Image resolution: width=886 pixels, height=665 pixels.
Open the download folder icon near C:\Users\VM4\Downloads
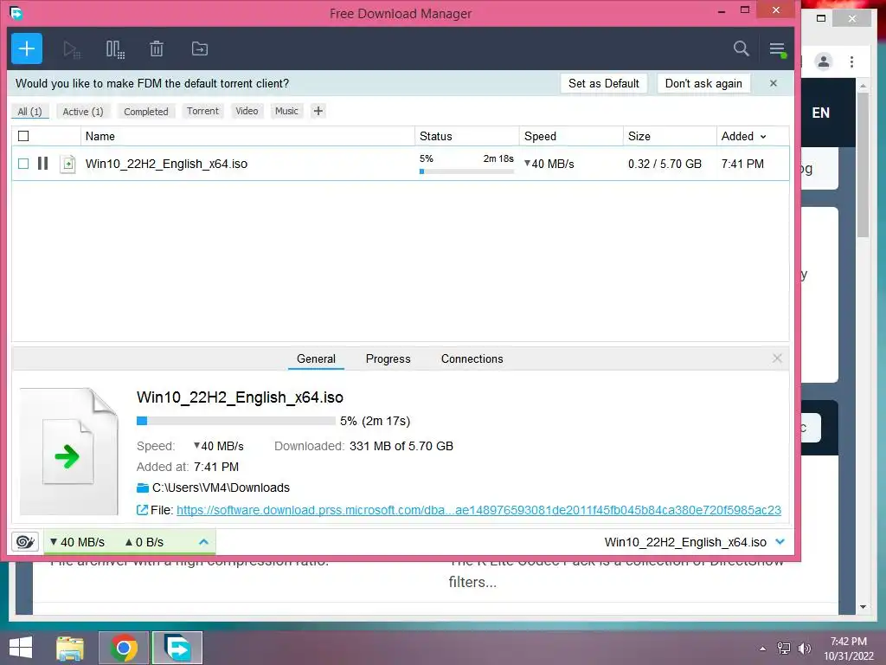click(143, 487)
